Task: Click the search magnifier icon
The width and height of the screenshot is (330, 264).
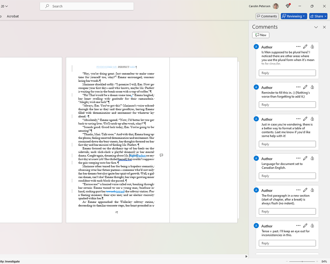Action: click(x=47, y=6)
